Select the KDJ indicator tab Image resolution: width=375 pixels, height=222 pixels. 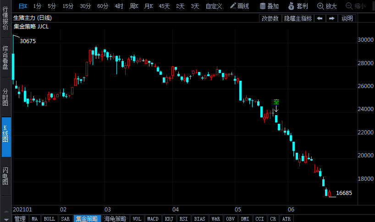tap(169, 219)
